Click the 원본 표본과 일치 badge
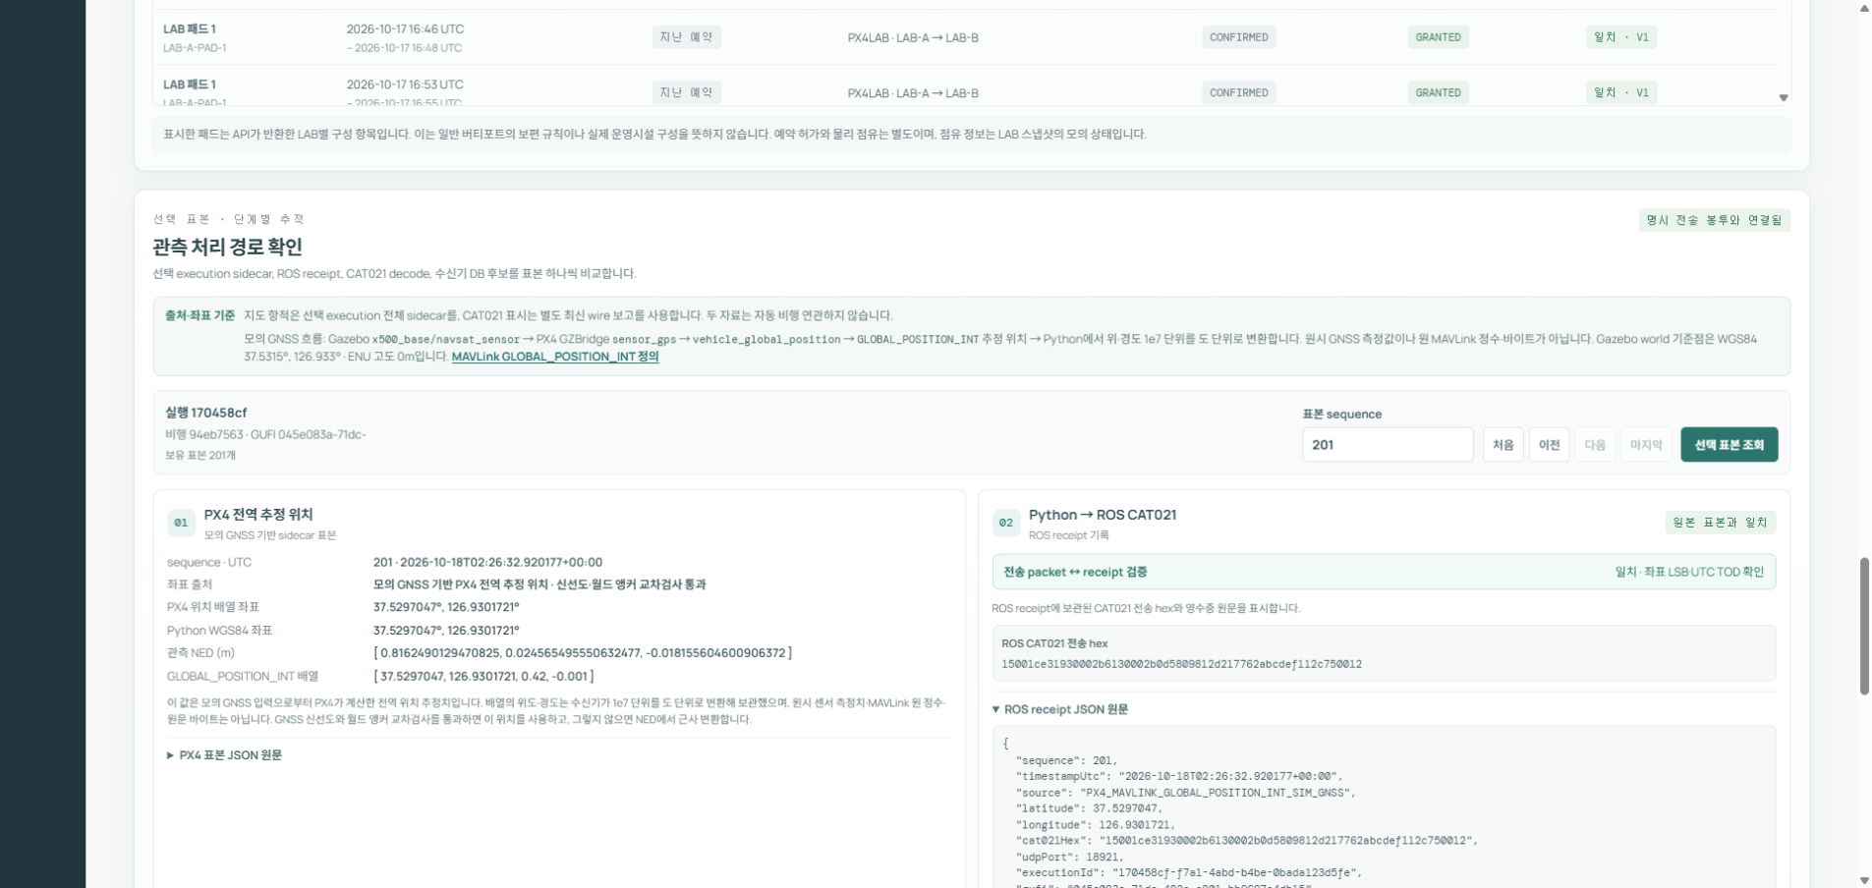Screen dimensions: 1872x888 tap(1720, 523)
